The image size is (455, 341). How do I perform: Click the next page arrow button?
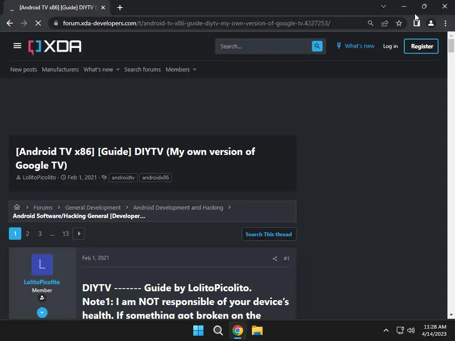(79, 234)
